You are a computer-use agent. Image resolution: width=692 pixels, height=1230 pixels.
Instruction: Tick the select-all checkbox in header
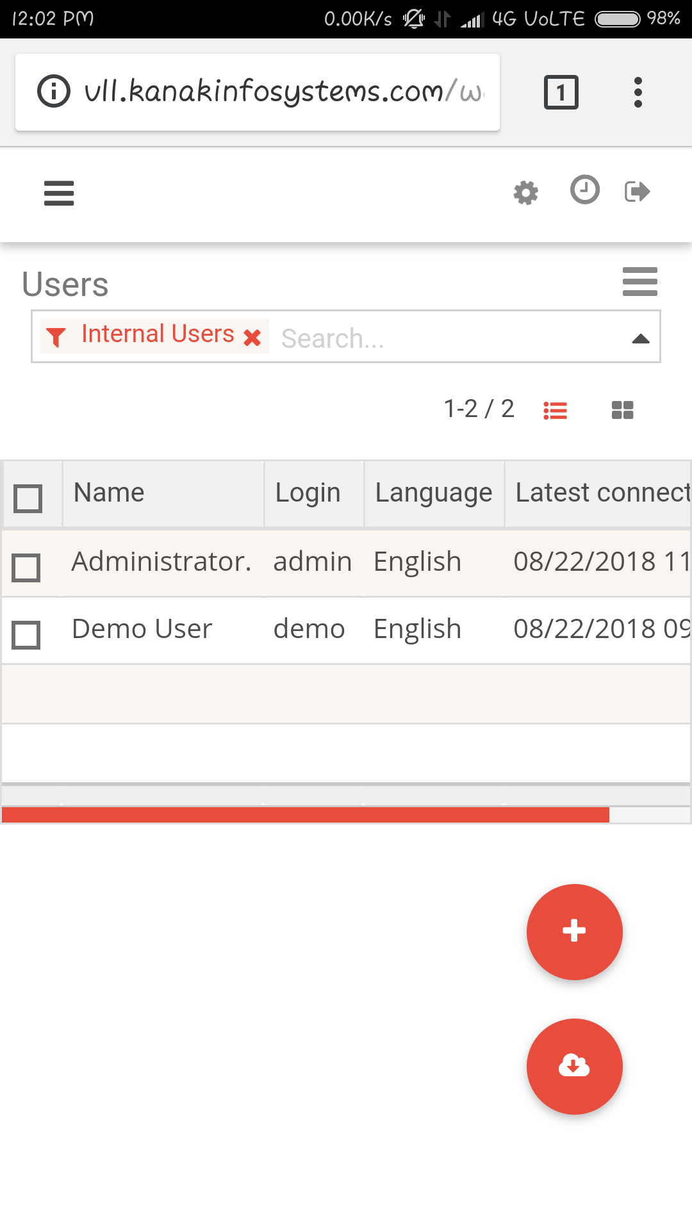(x=28, y=498)
